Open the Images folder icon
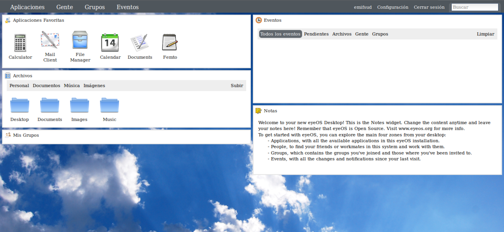504x232 pixels. pos(80,105)
